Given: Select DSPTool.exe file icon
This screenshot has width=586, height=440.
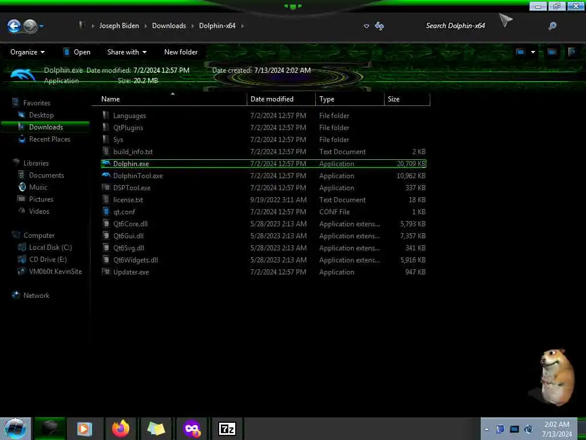Looking at the screenshot, I should point(106,187).
